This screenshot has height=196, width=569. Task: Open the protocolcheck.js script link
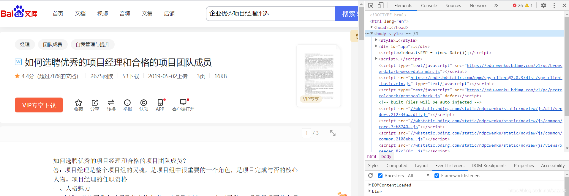[470, 93]
